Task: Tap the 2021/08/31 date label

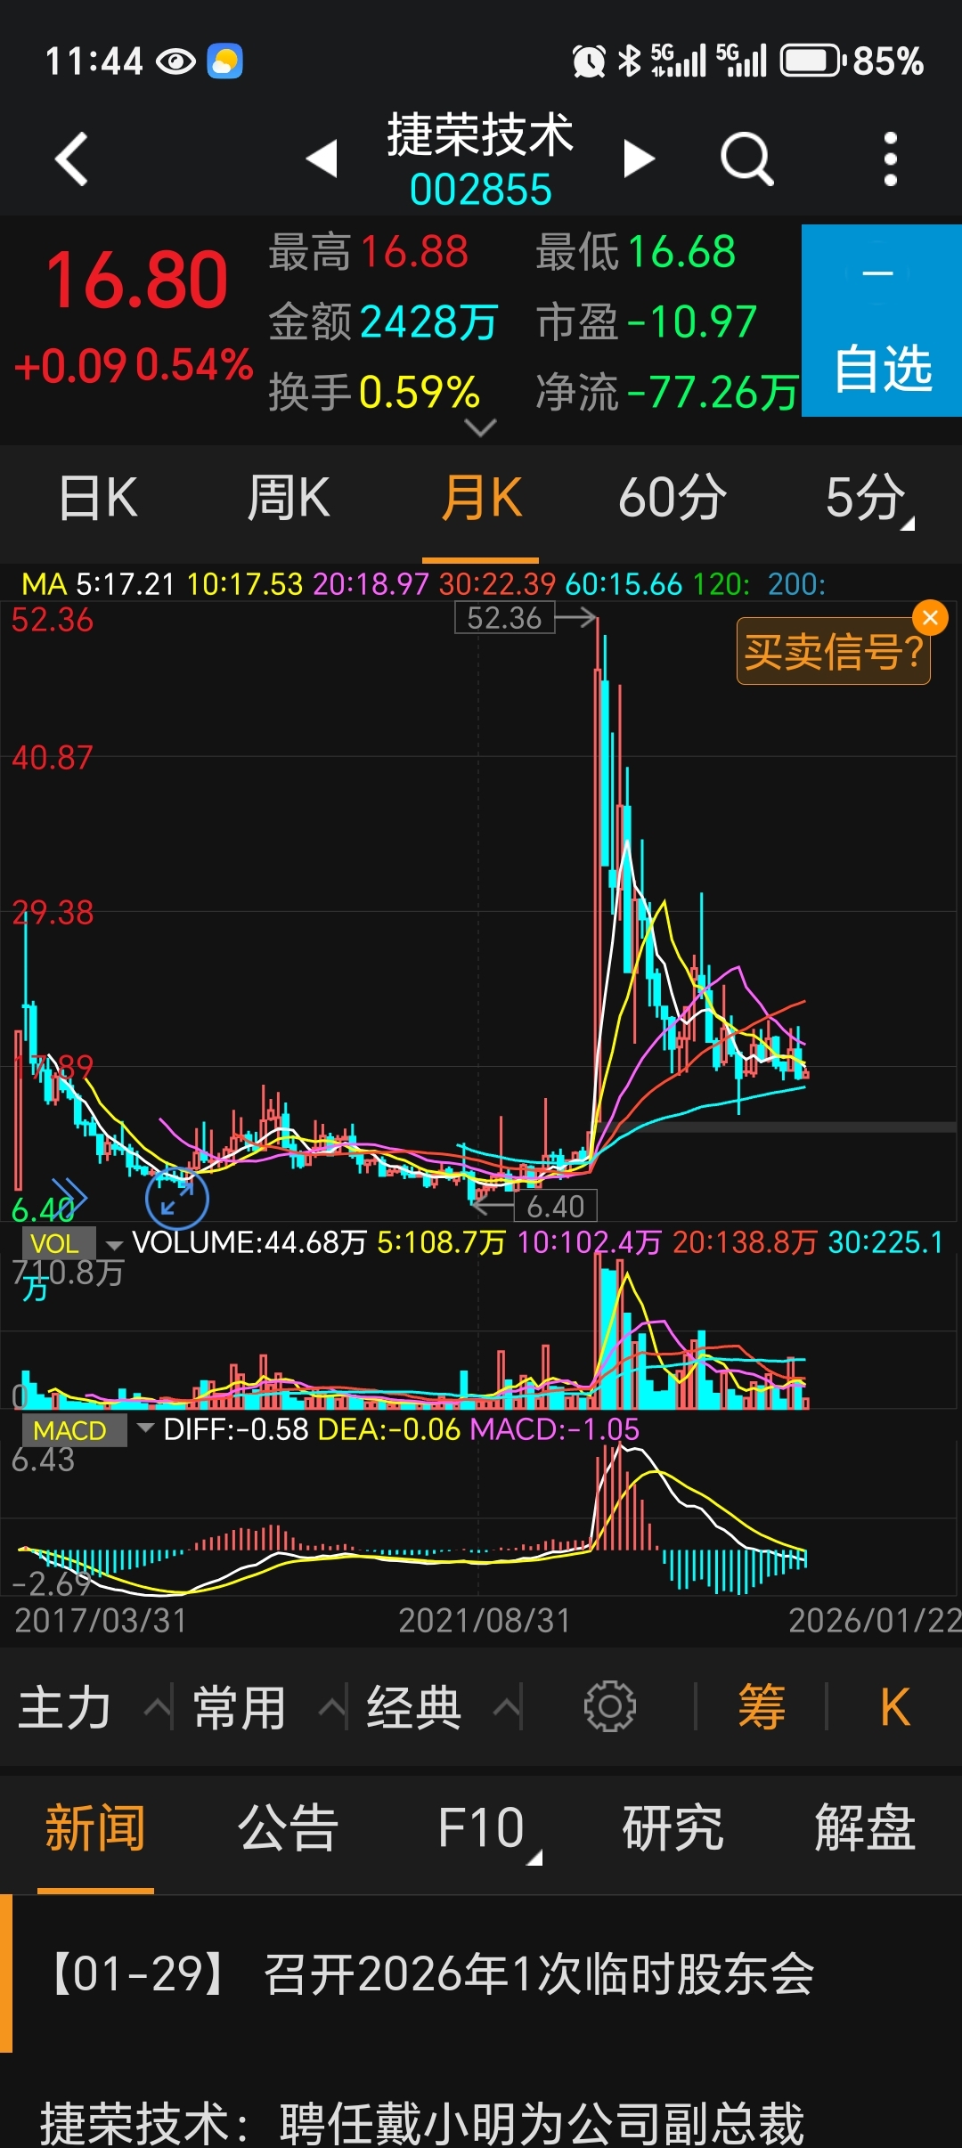Action: [x=484, y=1620]
